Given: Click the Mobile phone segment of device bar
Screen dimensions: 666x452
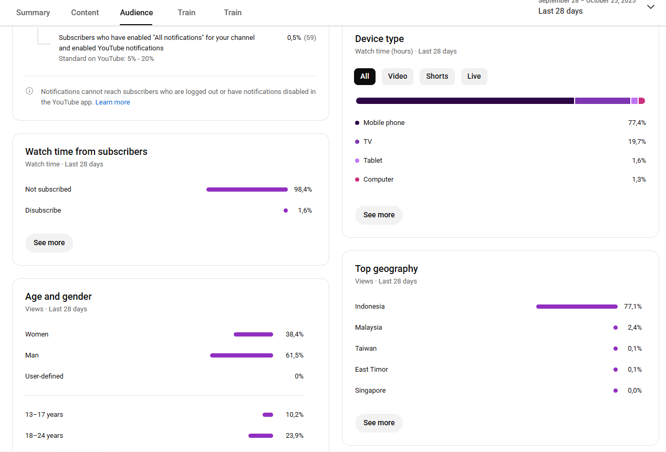Looking at the screenshot, I should [465, 101].
